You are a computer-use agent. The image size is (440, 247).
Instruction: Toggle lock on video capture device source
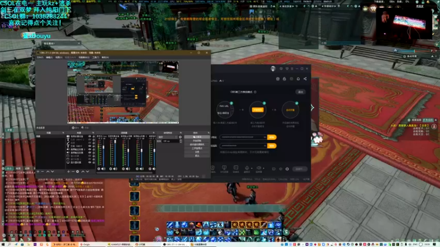[94, 136]
